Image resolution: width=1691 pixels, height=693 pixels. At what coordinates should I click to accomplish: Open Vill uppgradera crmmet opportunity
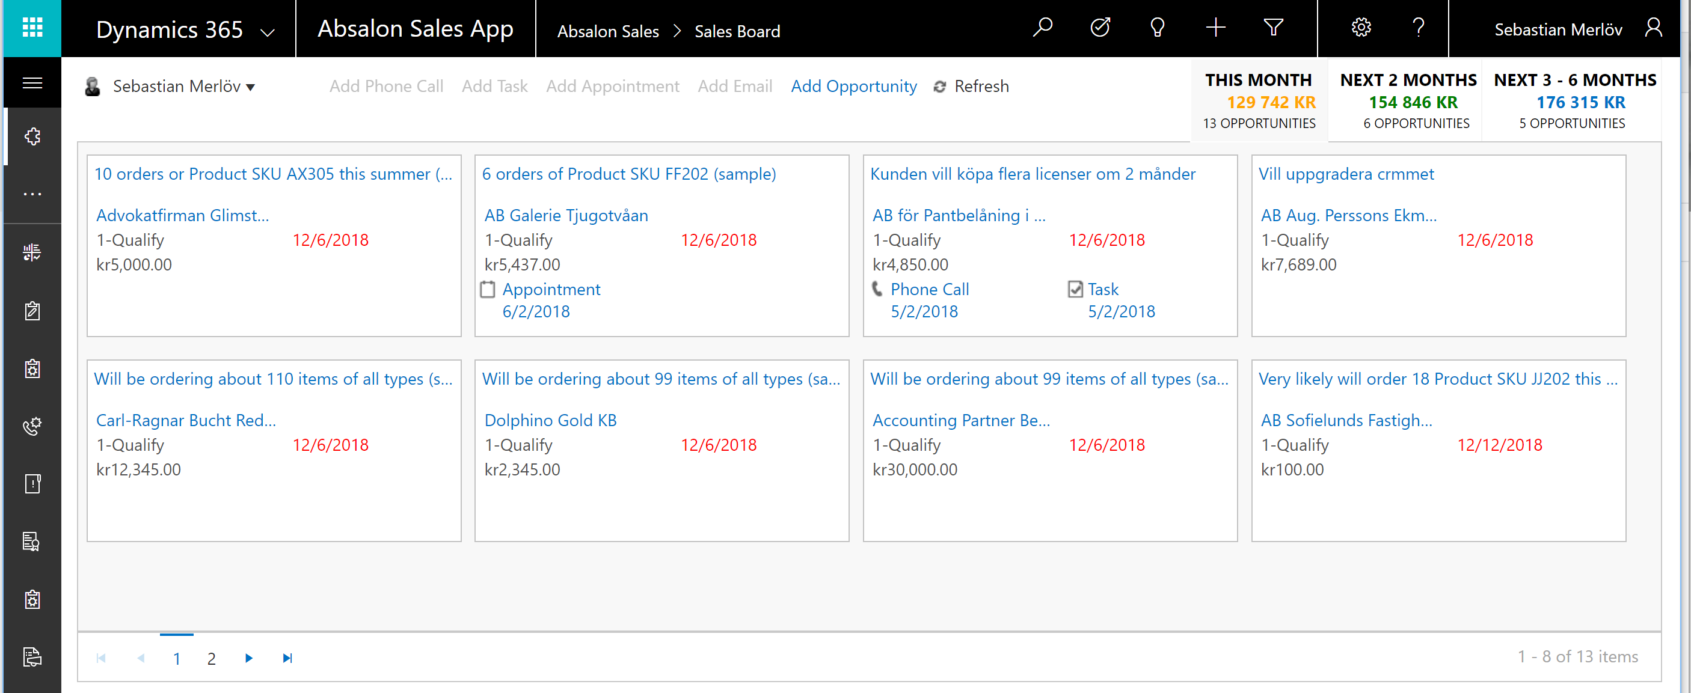tap(1346, 174)
